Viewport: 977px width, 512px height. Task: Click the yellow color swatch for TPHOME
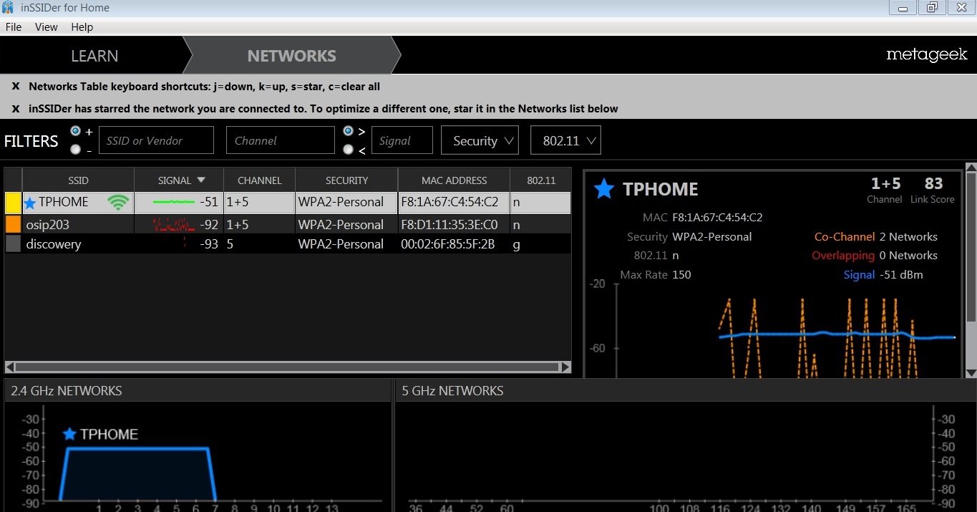(13, 203)
